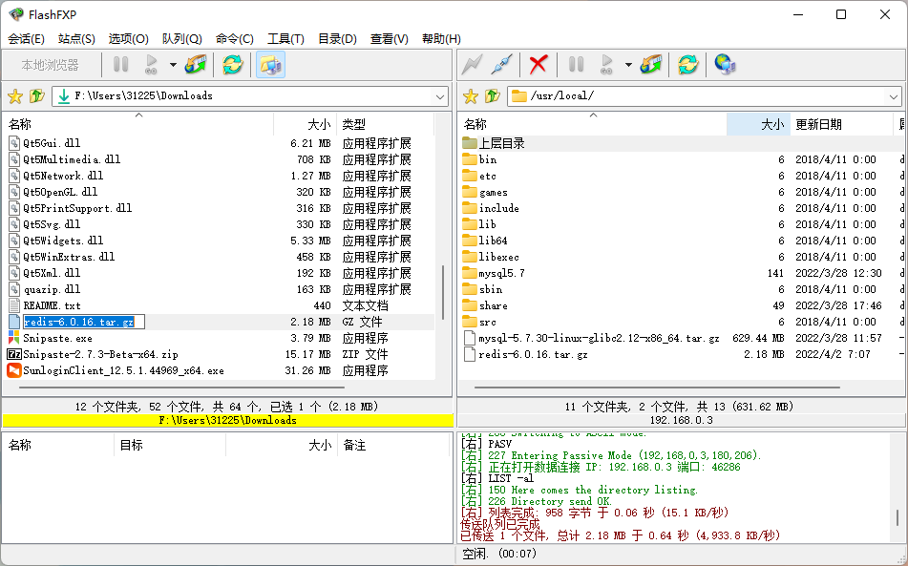Pause the transfer in the local pane toolbar
This screenshot has width=908, height=566.
[x=120, y=64]
